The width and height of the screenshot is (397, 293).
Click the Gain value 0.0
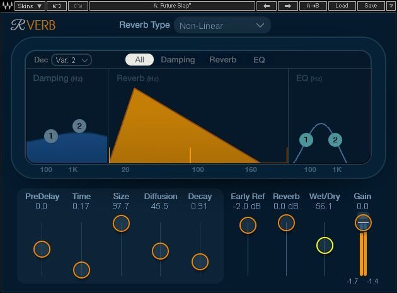(362, 207)
